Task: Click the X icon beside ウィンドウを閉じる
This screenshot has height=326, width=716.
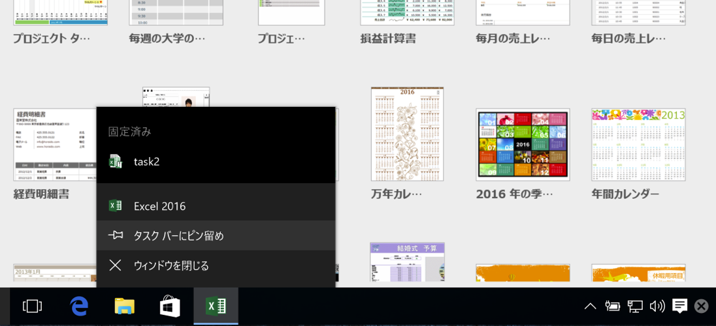Action: 115,265
